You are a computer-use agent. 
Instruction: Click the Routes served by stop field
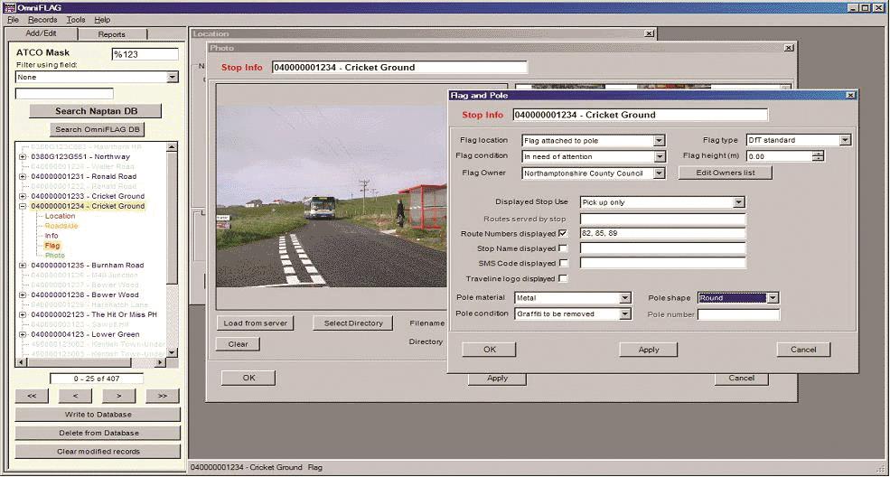coord(662,219)
